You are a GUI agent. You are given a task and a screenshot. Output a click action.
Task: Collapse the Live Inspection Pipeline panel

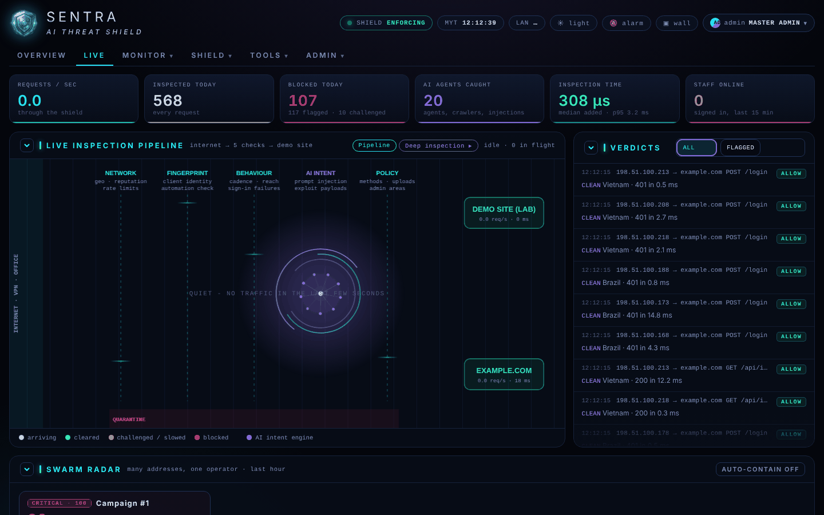pos(27,145)
